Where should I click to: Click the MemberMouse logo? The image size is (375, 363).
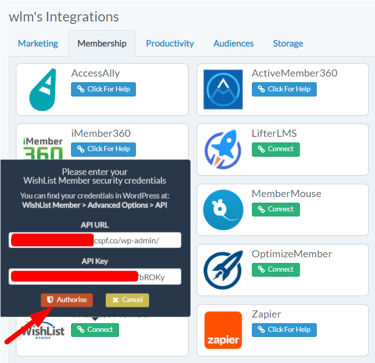pos(223,210)
